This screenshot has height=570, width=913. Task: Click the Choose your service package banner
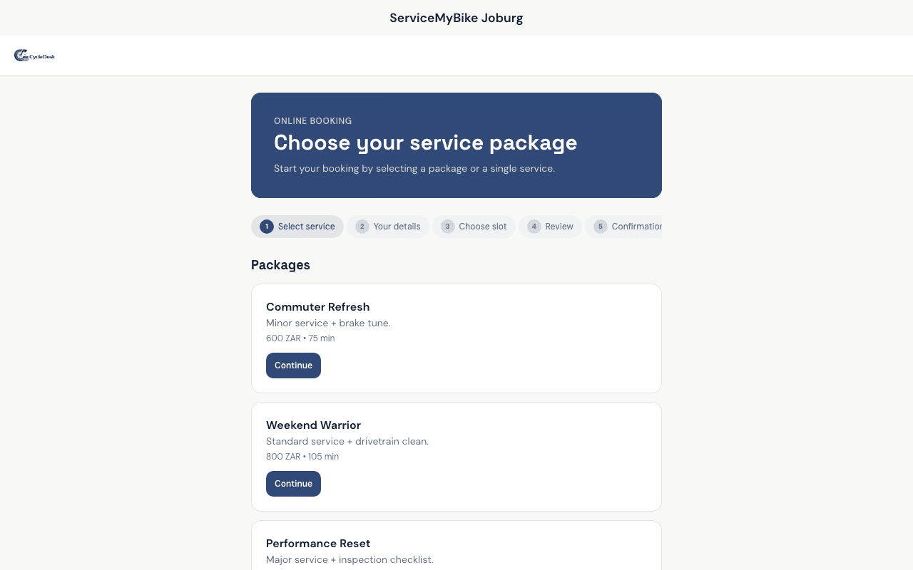point(456,145)
